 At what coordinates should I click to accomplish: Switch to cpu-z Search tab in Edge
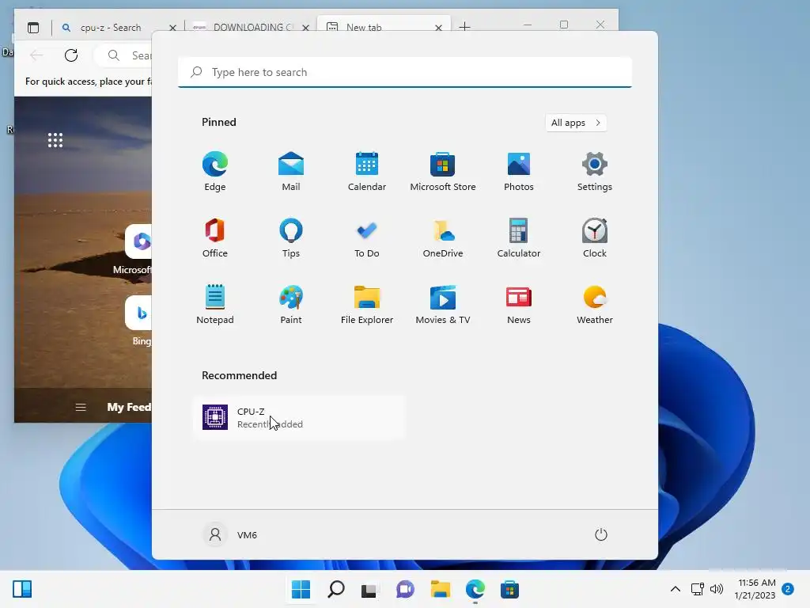point(111,28)
